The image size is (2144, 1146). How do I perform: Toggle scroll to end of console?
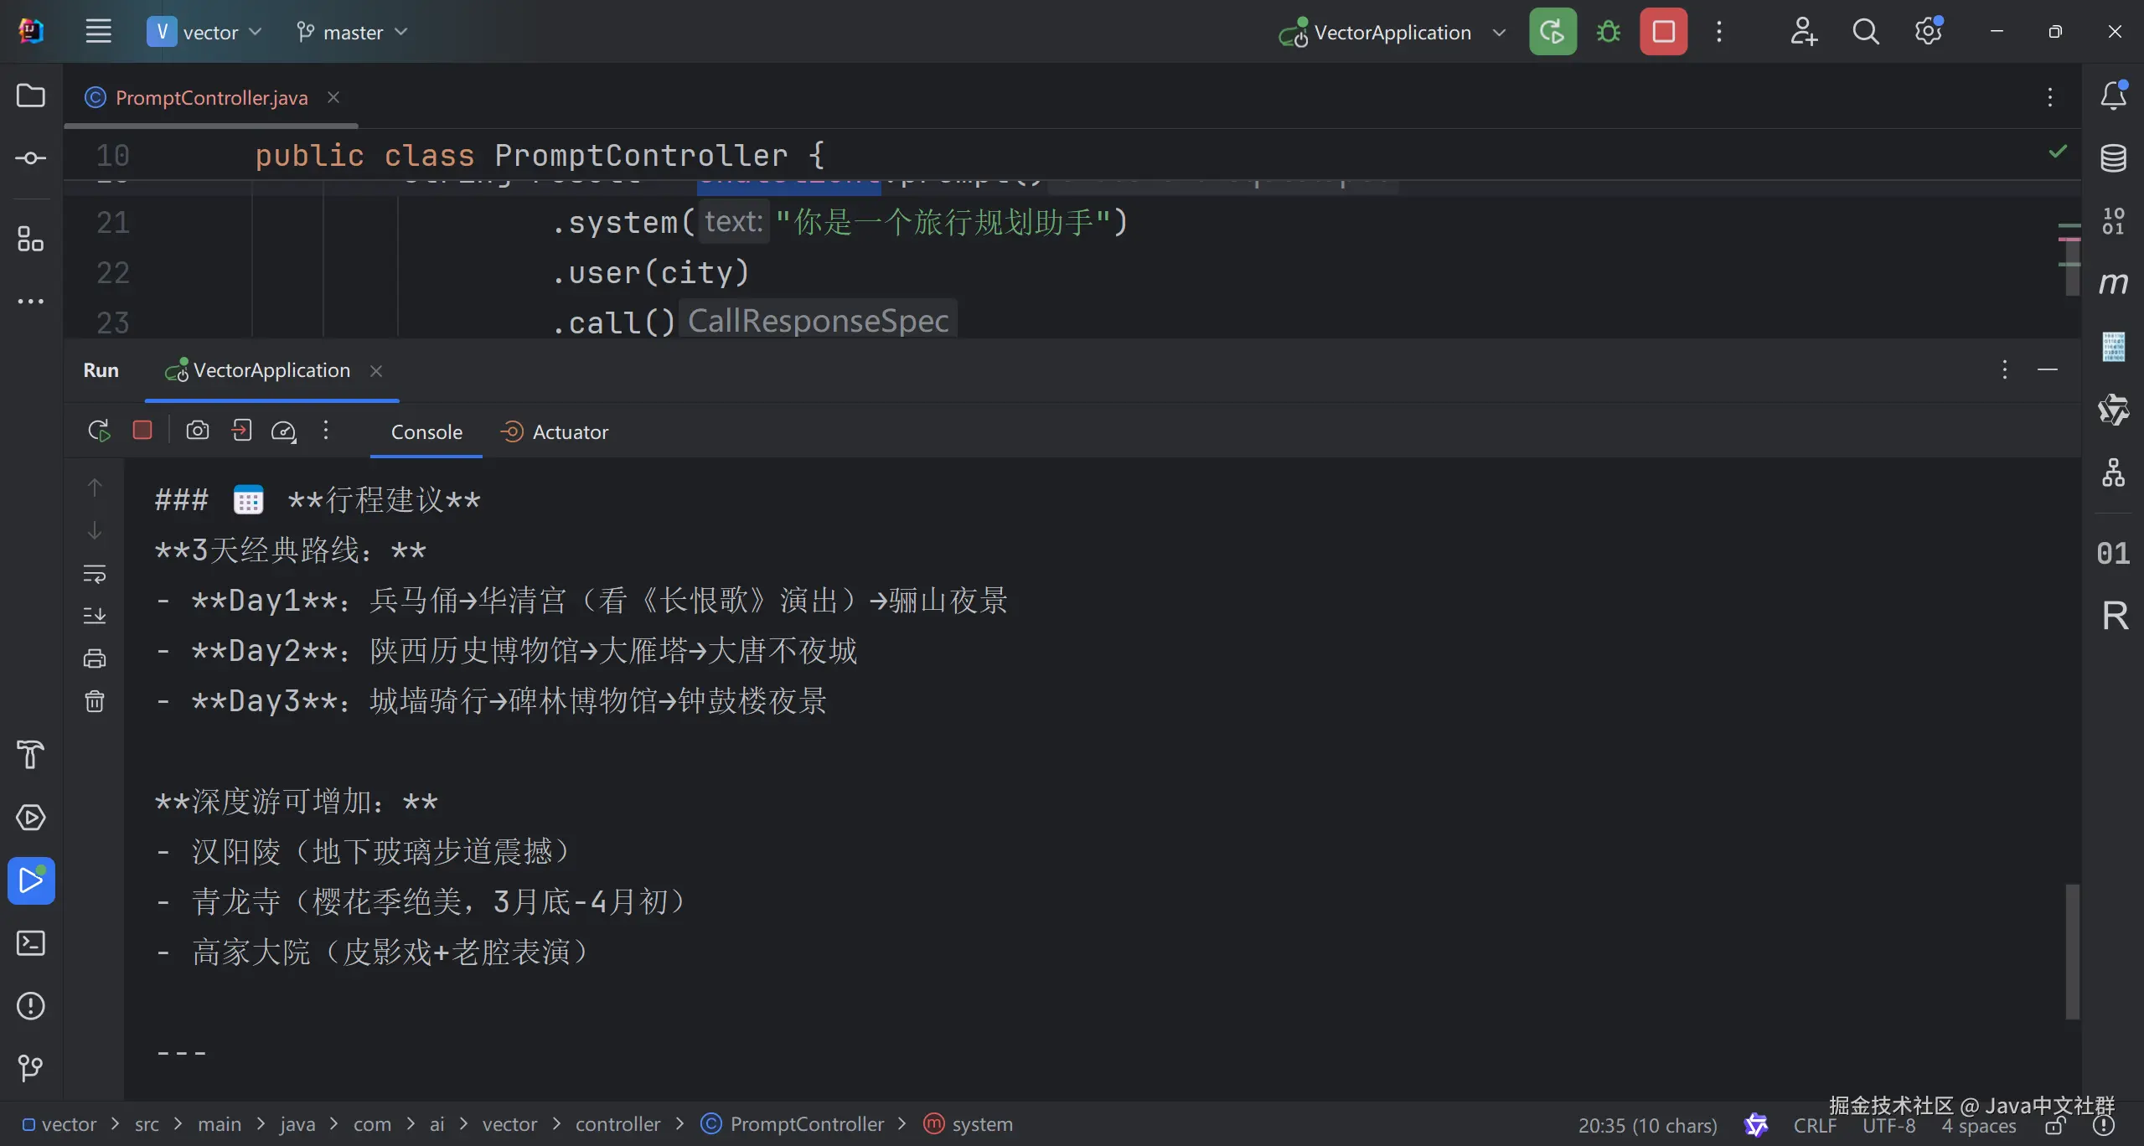95,616
